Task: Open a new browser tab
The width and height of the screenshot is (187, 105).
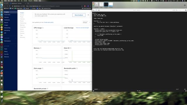Action: [28, 3]
